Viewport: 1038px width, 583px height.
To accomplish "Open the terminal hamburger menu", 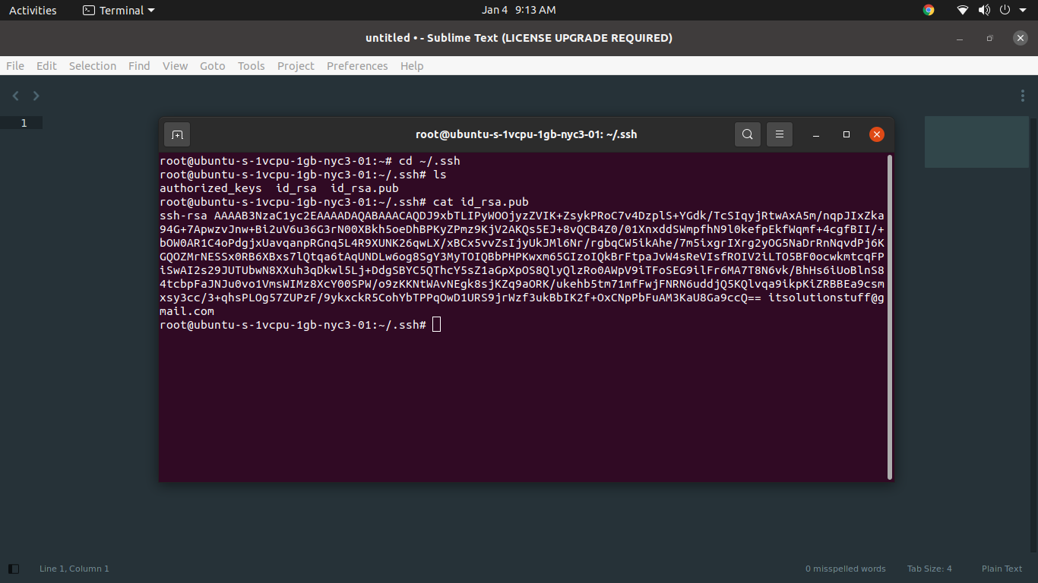I will (x=779, y=134).
